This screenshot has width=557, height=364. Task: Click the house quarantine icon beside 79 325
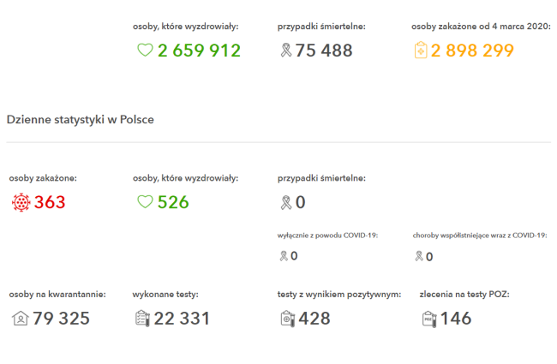click(x=21, y=319)
